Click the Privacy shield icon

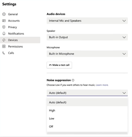tap(4, 27)
